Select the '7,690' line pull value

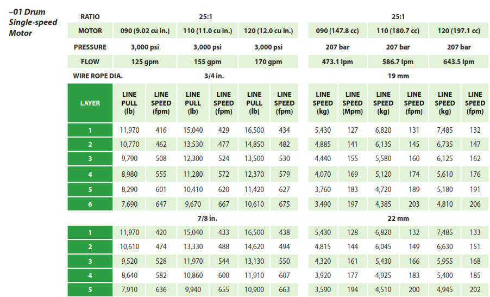tap(129, 204)
